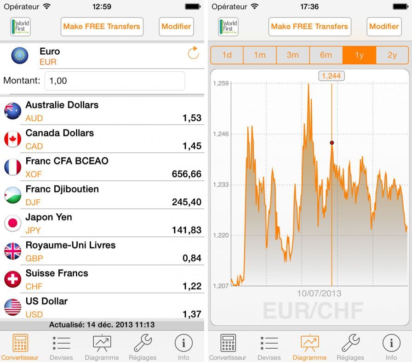
Task: Open the highlighted orange Convertisseur tab
Action: (20, 347)
